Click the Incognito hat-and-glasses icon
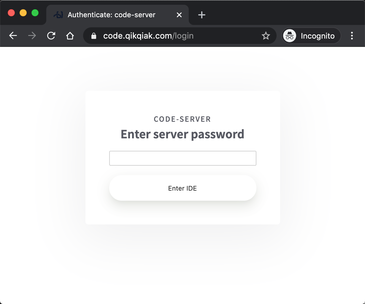This screenshot has height=304, width=365. pyautogui.click(x=290, y=36)
